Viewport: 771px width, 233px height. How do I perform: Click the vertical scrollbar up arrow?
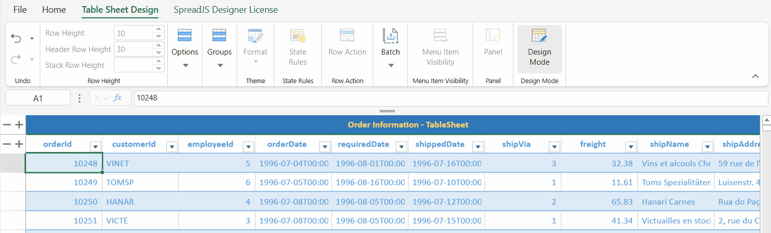766,120
